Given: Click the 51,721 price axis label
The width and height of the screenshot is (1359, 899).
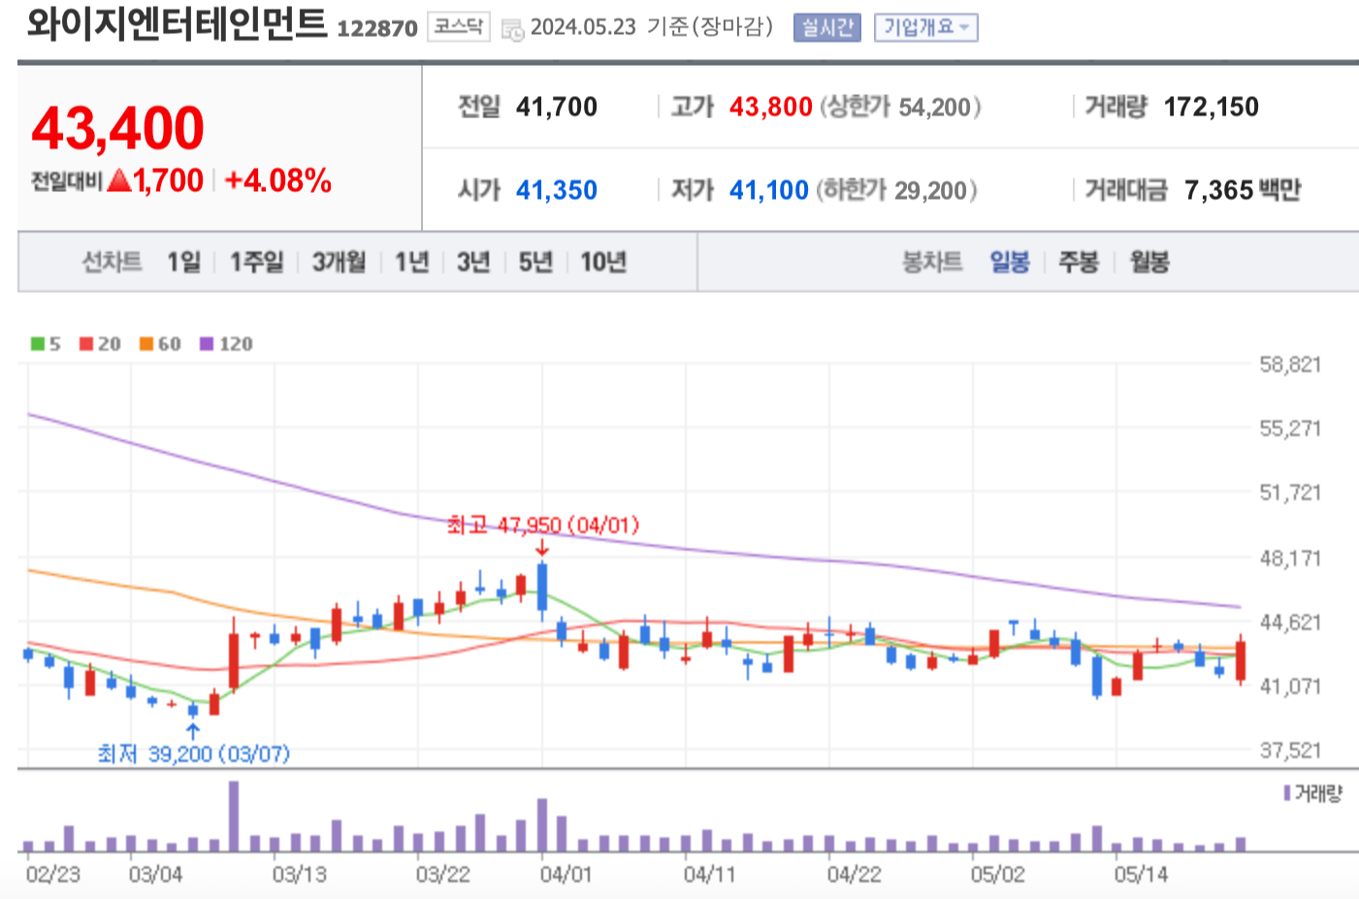Looking at the screenshot, I should 1290,493.
